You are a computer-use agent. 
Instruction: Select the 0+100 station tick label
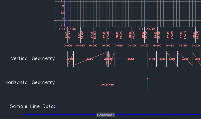pos(132,46)
